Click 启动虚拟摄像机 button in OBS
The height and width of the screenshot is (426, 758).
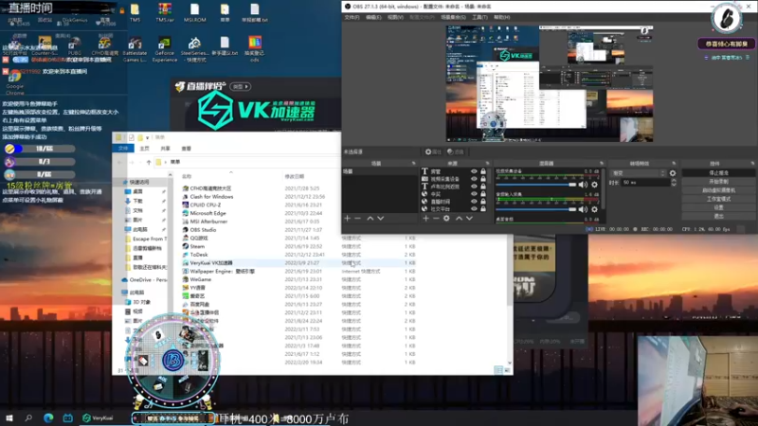click(x=718, y=190)
